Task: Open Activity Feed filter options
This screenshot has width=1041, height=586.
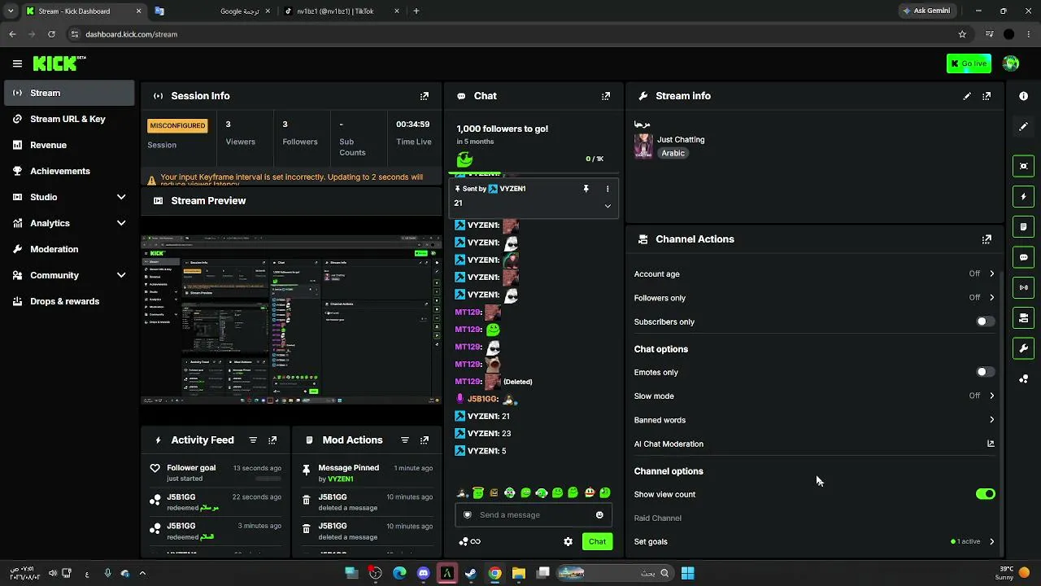Action: coord(253,440)
